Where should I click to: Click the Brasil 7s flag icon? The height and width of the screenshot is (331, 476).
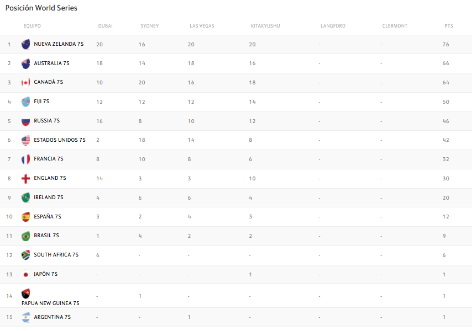25,236
